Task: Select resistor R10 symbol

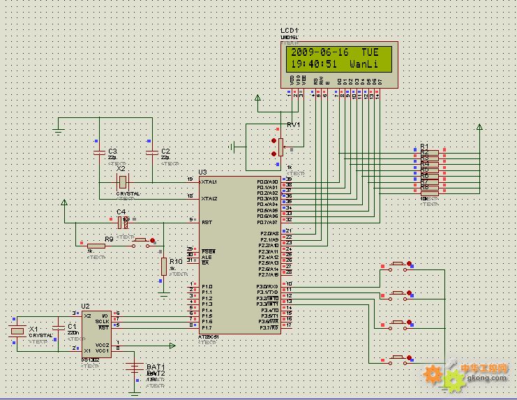Action: pos(164,267)
